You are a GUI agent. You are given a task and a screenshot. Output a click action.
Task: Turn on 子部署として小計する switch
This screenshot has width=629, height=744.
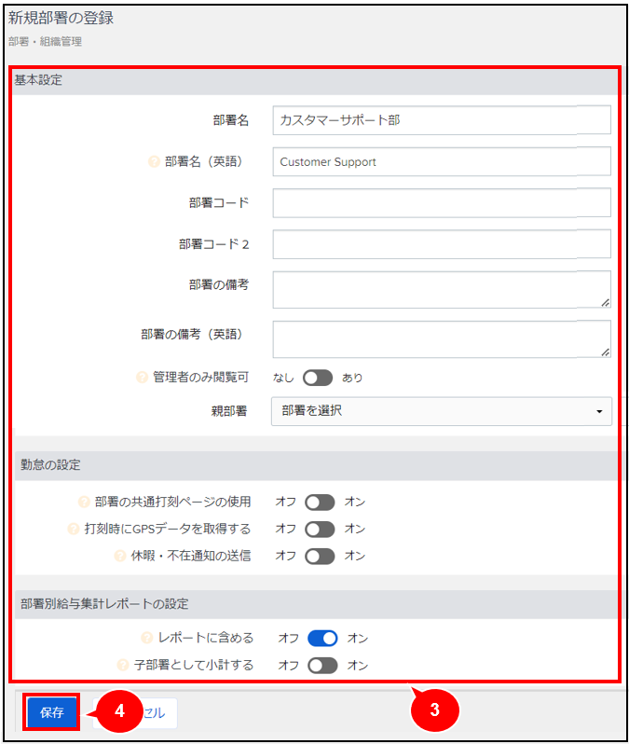[322, 666]
